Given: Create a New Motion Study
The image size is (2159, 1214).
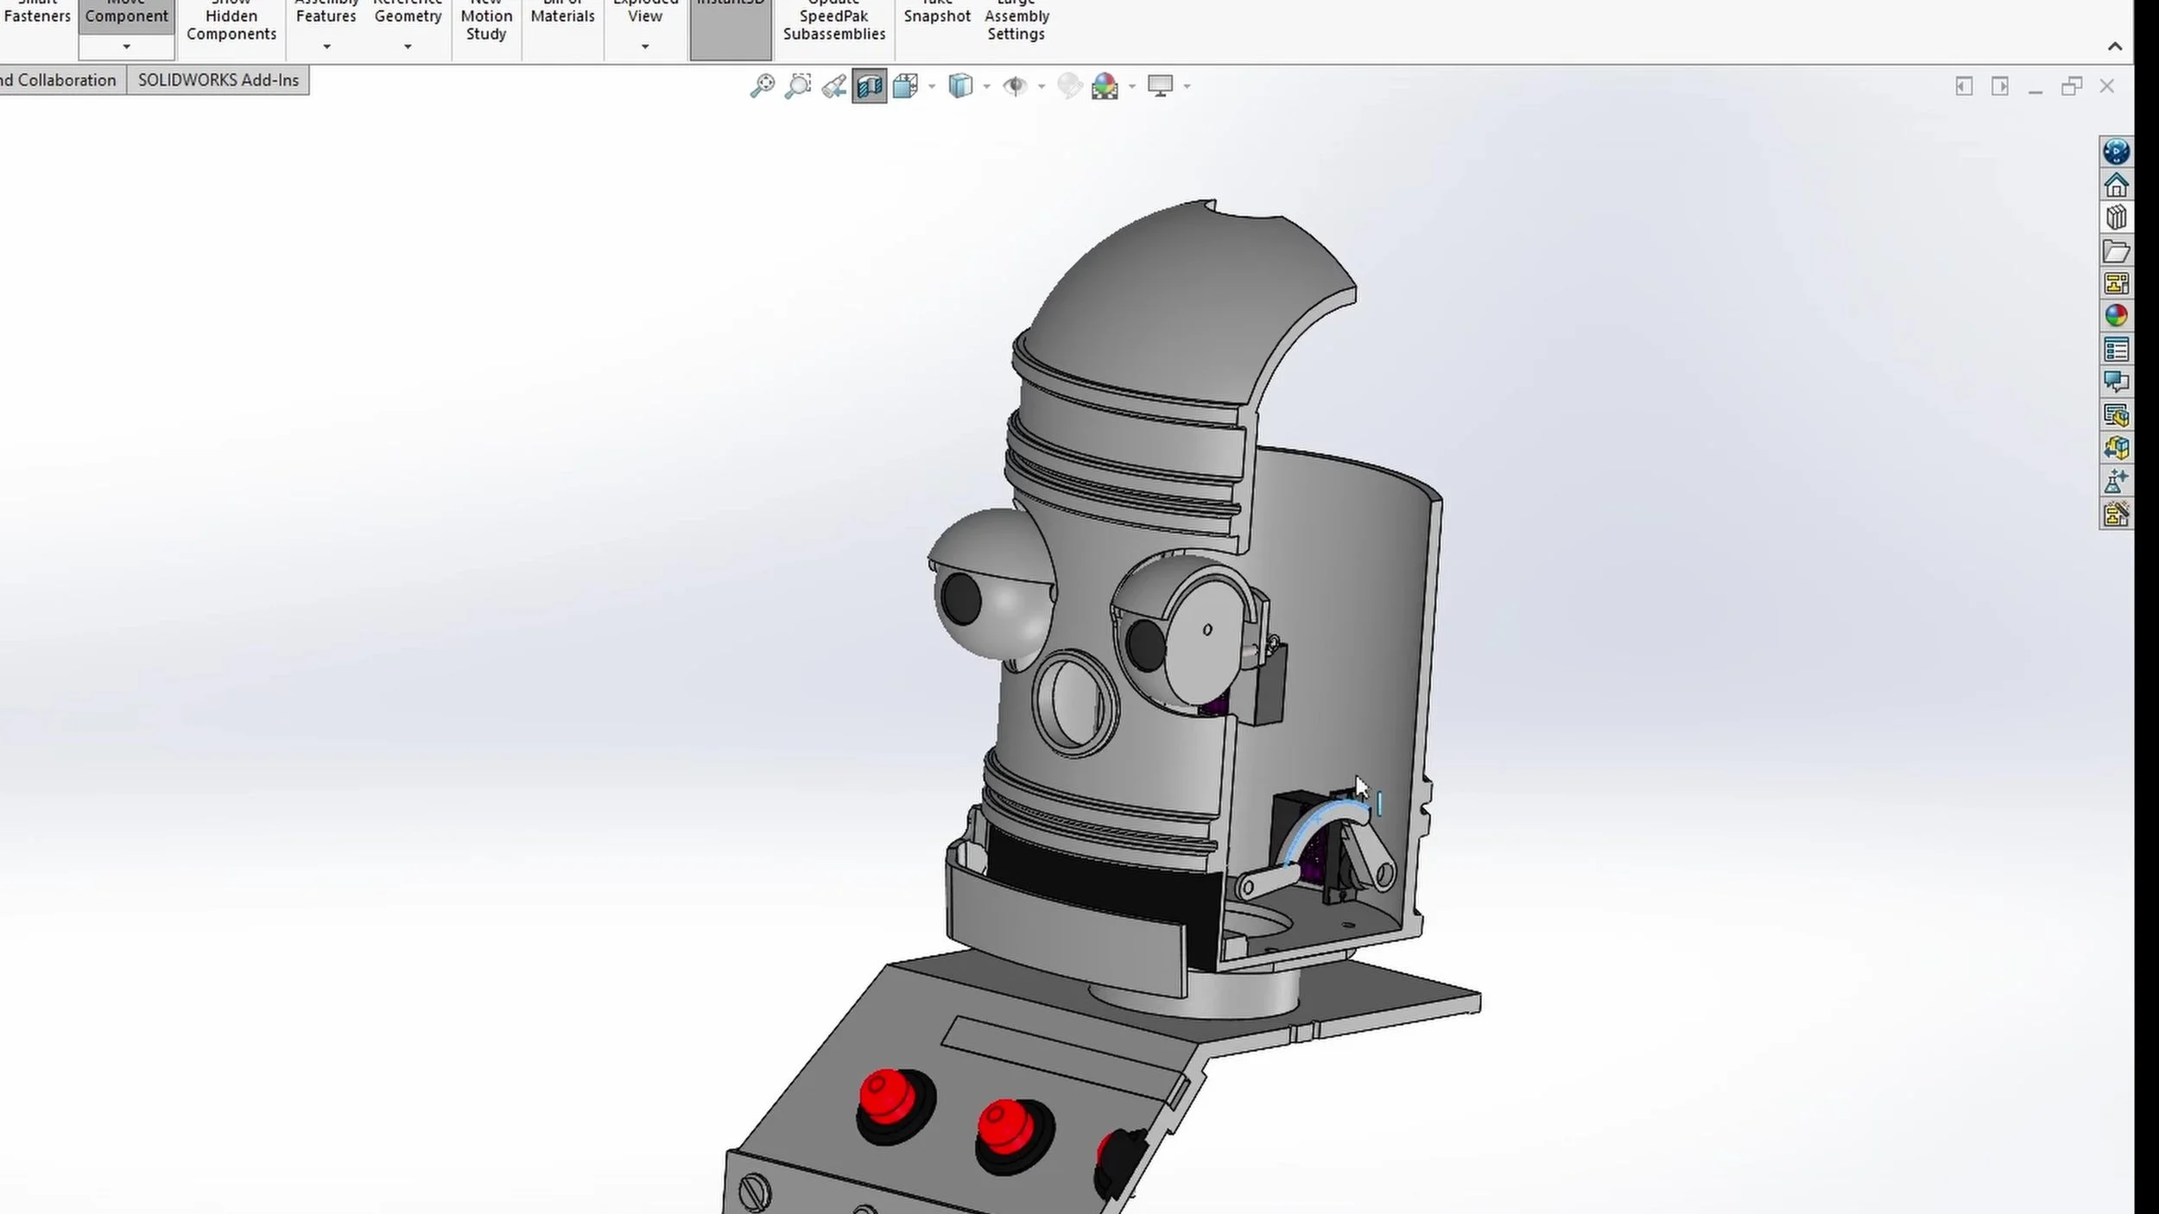Looking at the screenshot, I should [486, 21].
